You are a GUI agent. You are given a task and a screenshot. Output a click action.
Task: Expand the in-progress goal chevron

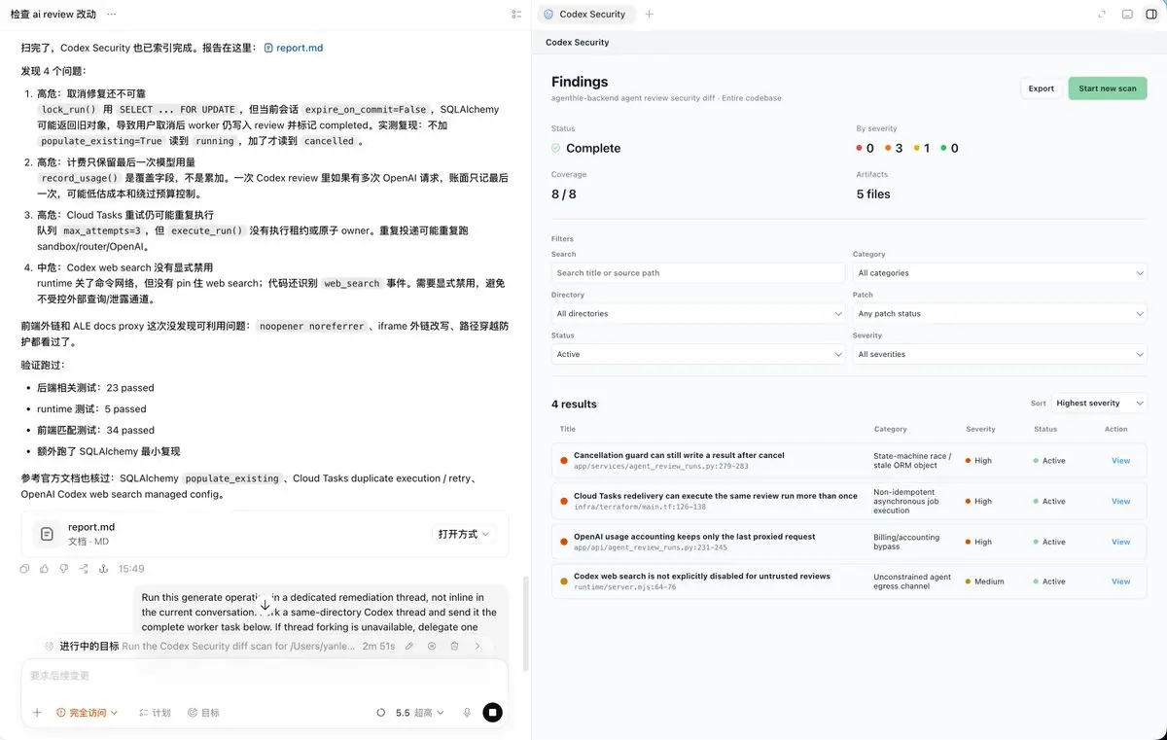coord(477,646)
